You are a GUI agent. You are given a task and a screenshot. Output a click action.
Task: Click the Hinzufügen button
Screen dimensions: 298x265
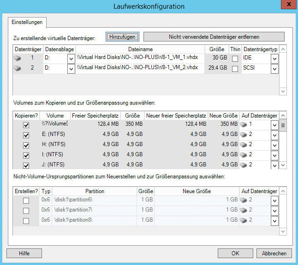[121, 36]
